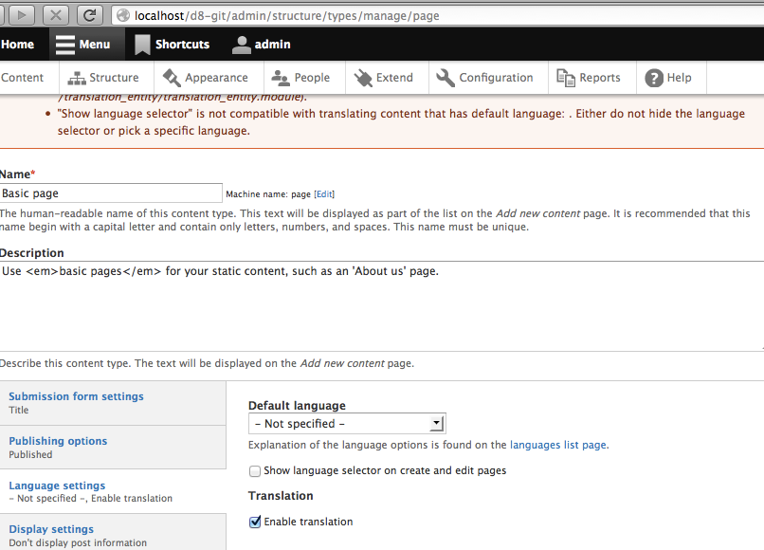Open the People section icon

279,78
